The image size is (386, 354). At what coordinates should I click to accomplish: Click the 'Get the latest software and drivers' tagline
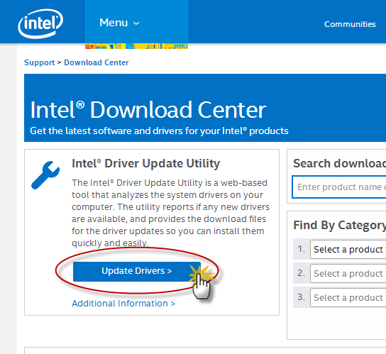click(x=159, y=131)
